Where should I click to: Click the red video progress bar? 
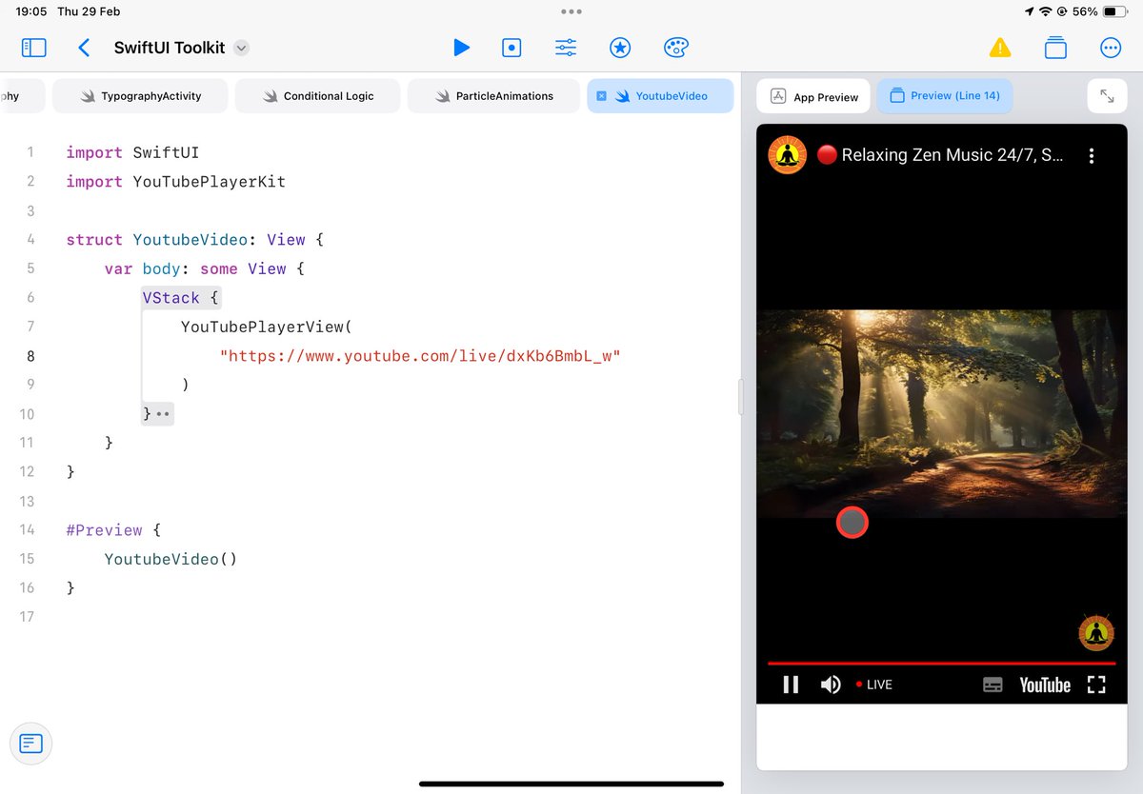pyautogui.click(x=941, y=663)
